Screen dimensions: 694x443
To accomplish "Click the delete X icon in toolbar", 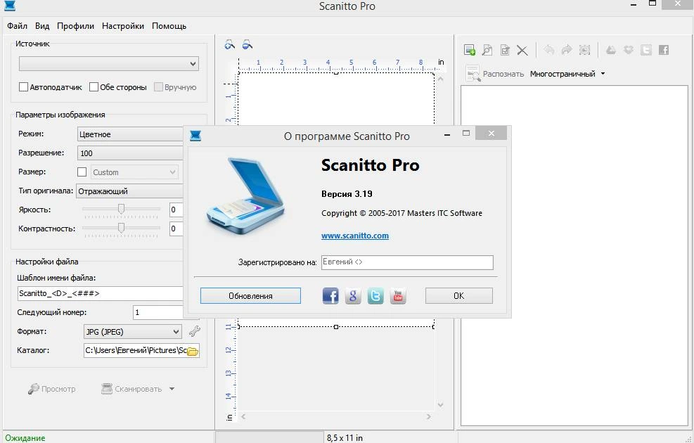I will (522, 50).
